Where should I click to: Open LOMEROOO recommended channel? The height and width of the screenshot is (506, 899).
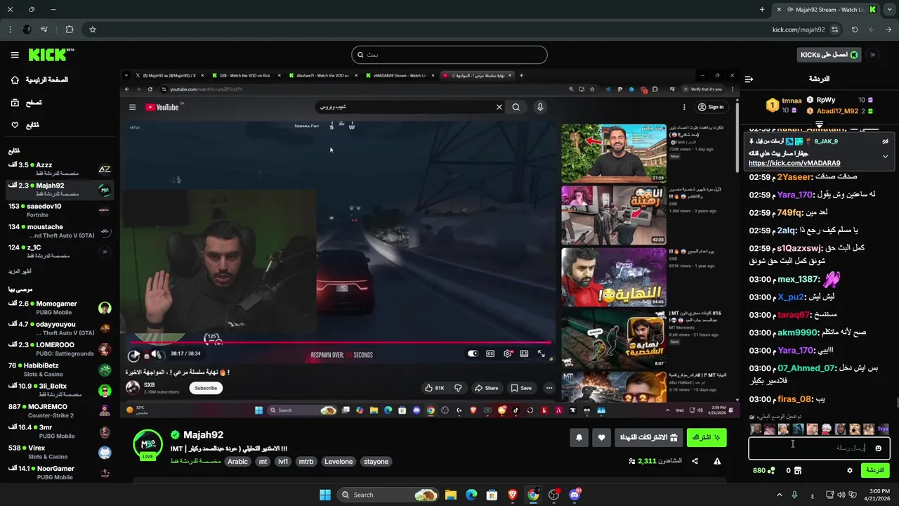coord(60,349)
